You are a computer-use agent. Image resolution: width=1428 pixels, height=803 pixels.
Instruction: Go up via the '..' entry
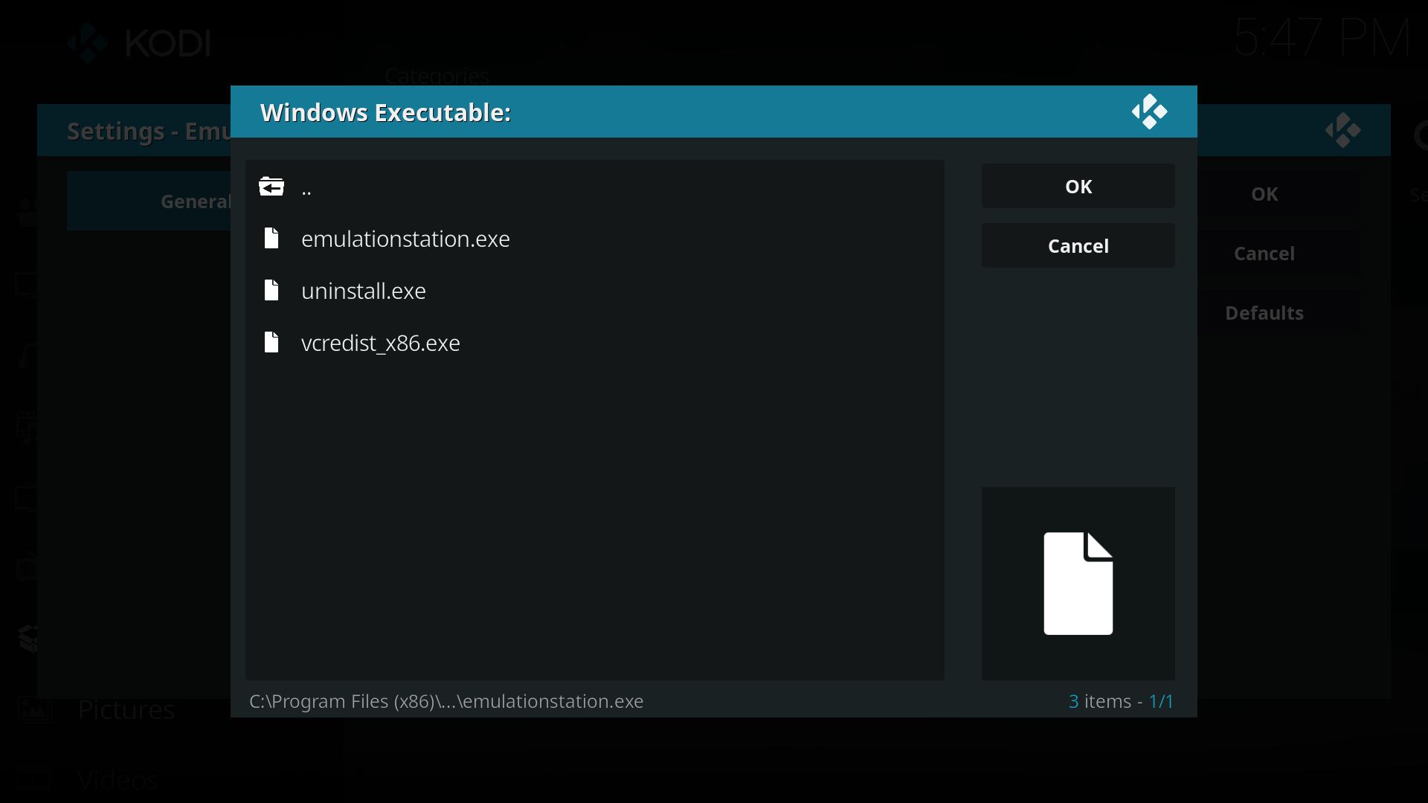[306, 187]
